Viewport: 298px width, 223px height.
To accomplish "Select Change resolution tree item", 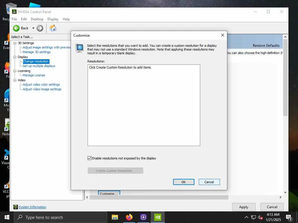I will 36,61.
